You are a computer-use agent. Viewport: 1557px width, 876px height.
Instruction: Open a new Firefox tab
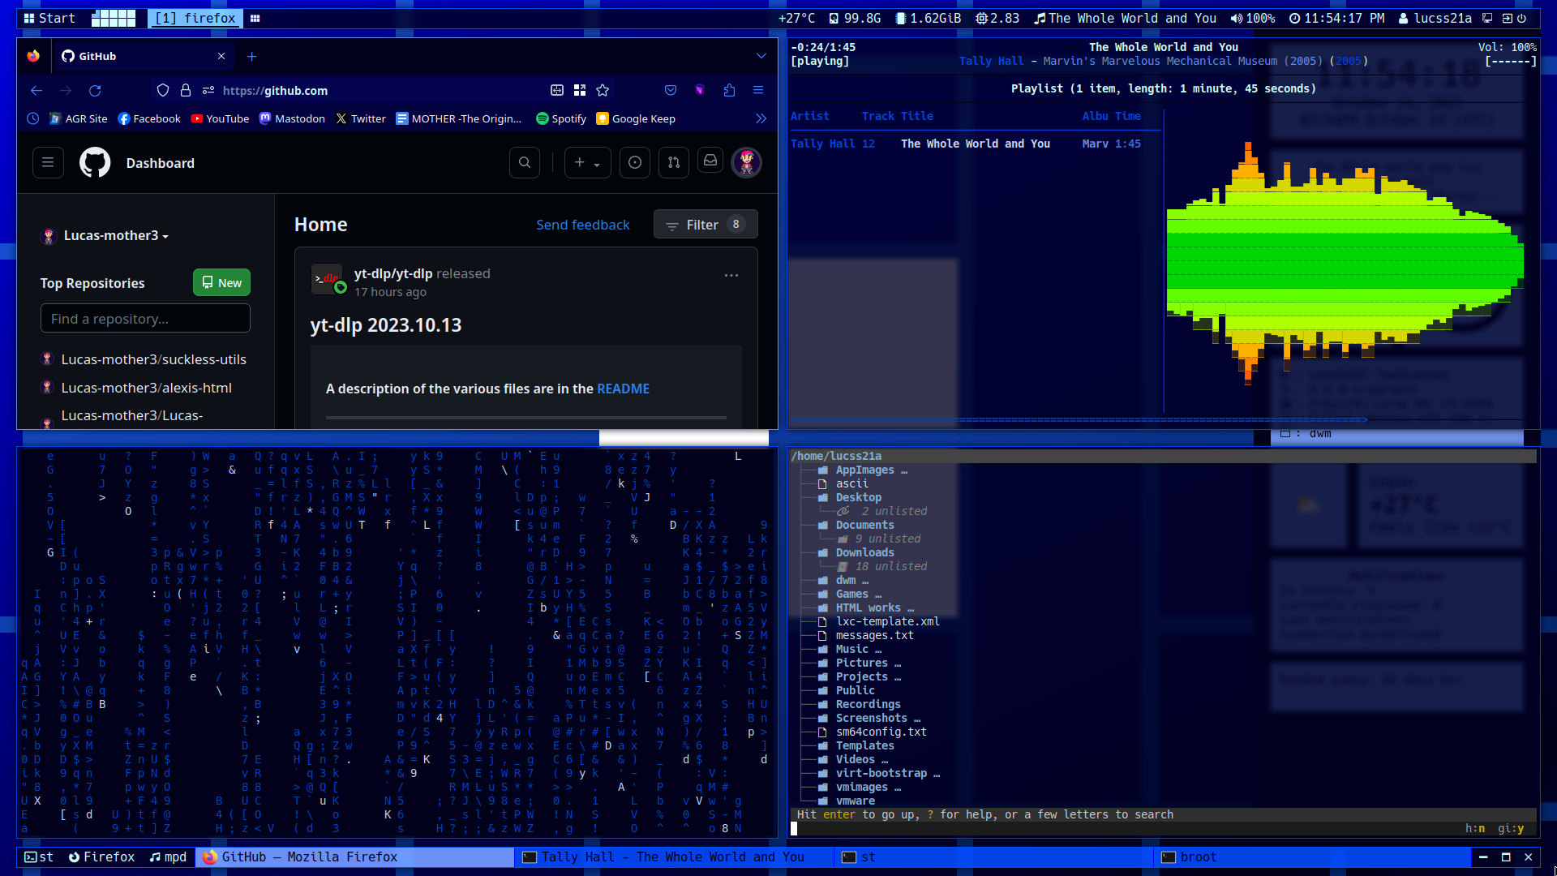click(251, 56)
